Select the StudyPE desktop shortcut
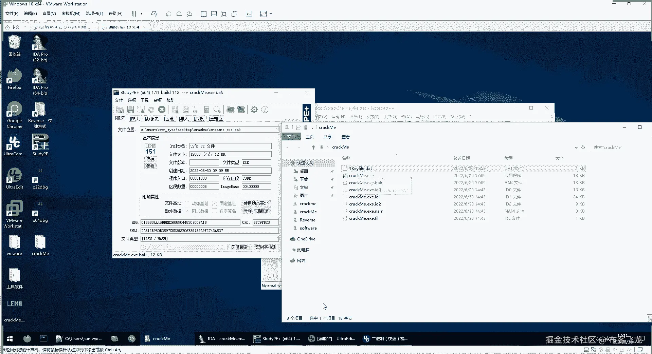The image size is (652, 354). point(40,145)
